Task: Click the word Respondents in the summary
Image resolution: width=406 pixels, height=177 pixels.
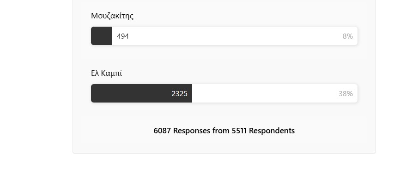Action: (272, 131)
